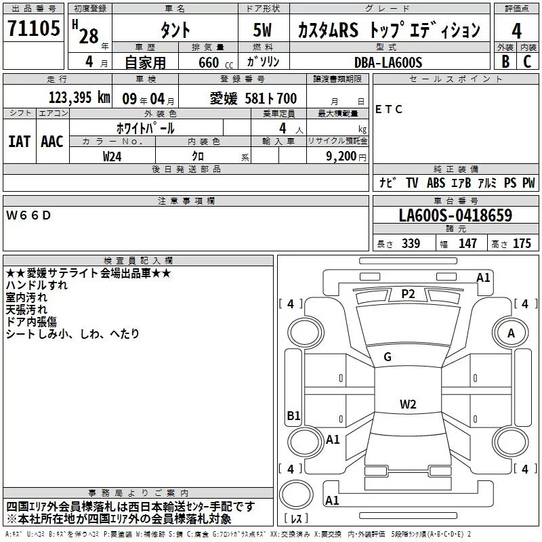The width and height of the screenshot is (542, 542).
Task: Select the G windshield damage marker
Action: pyautogui.click(x=388, y=357)
